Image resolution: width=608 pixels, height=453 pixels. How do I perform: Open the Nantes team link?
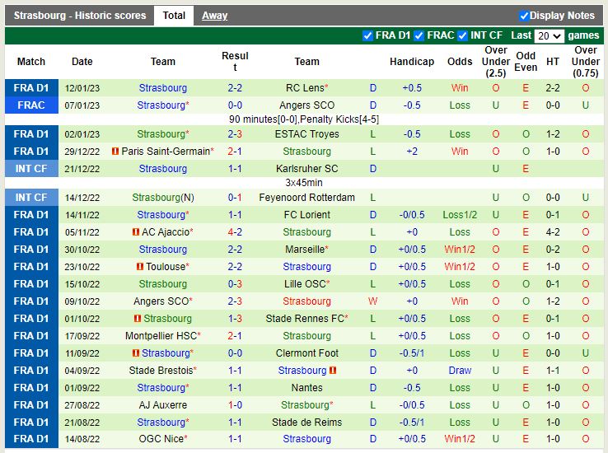point(306,387)
